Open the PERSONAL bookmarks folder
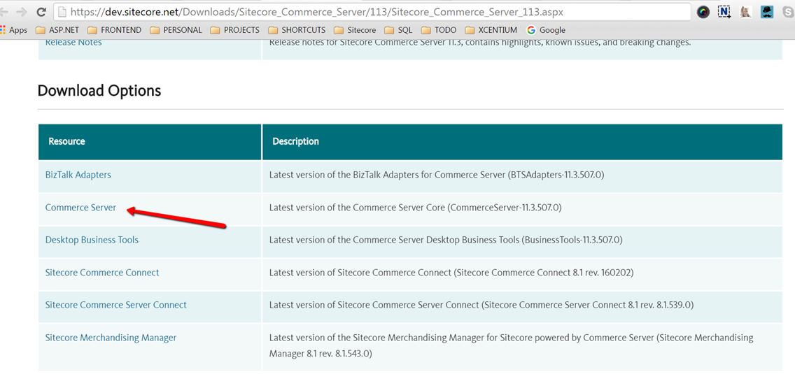Image resolution: width=795 pixels, height=374 pixels. [176, 30]
